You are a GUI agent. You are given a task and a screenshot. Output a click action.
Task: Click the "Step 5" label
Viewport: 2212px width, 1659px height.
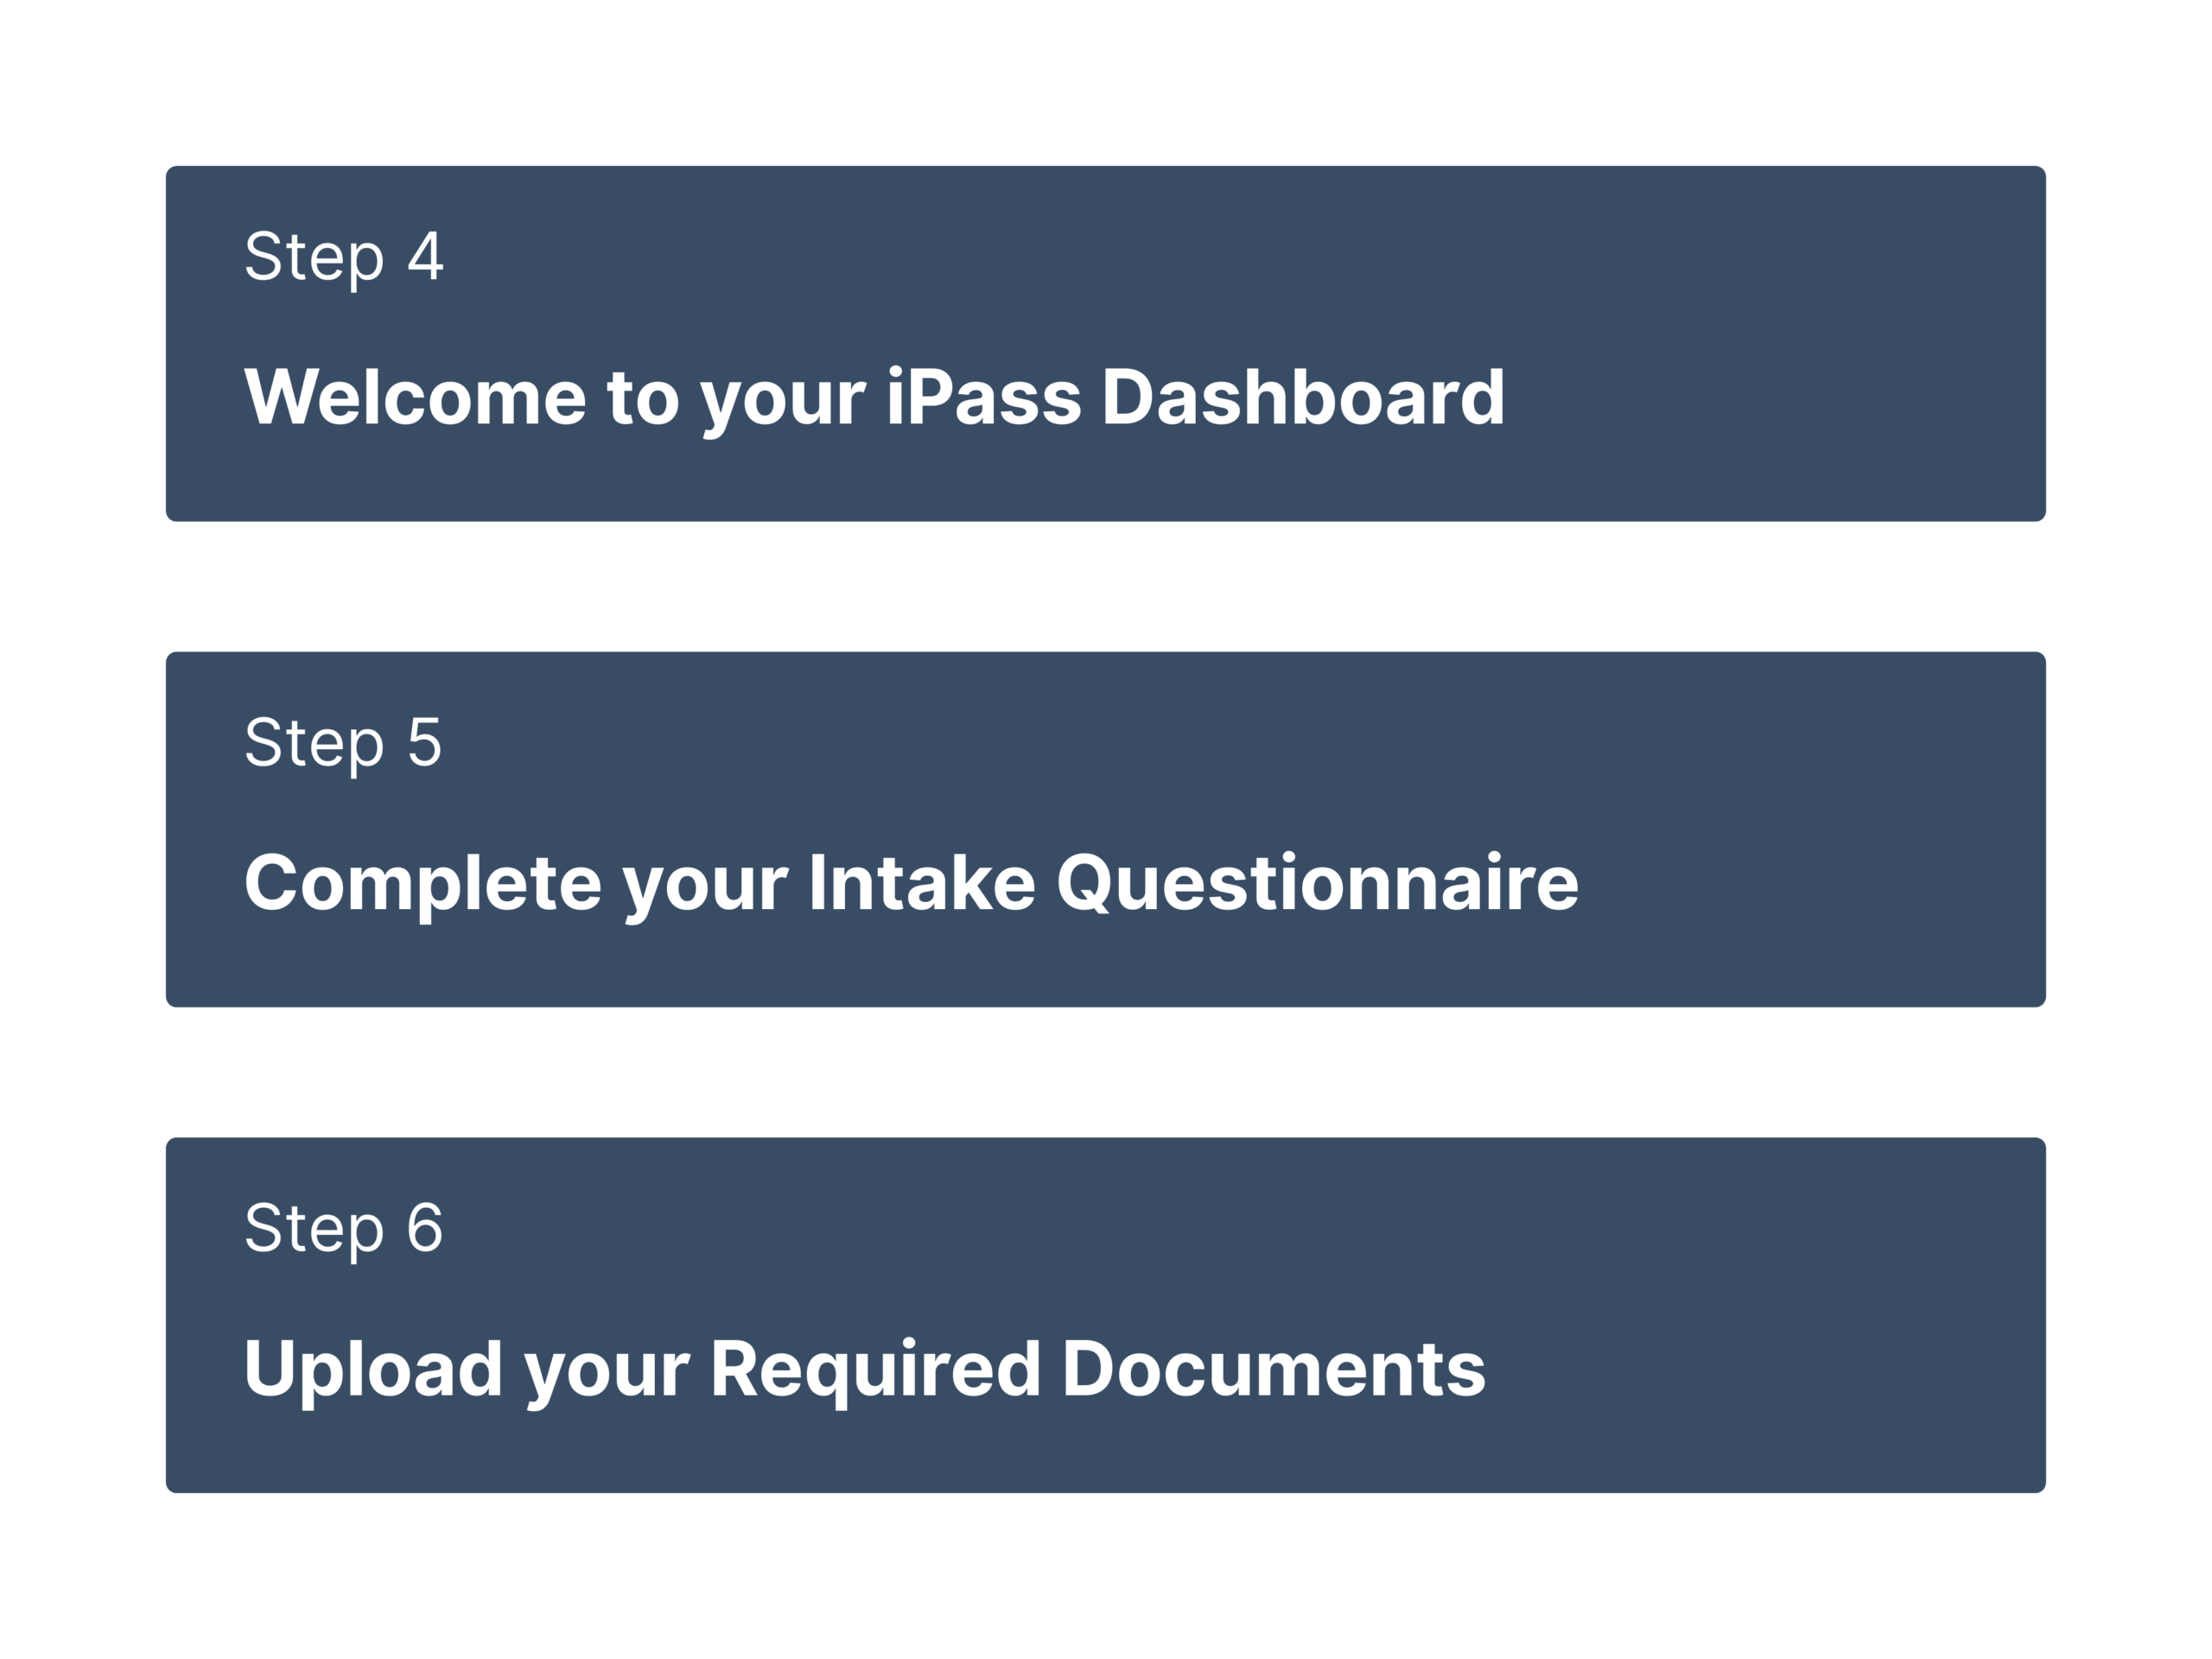tap(343, 743)
